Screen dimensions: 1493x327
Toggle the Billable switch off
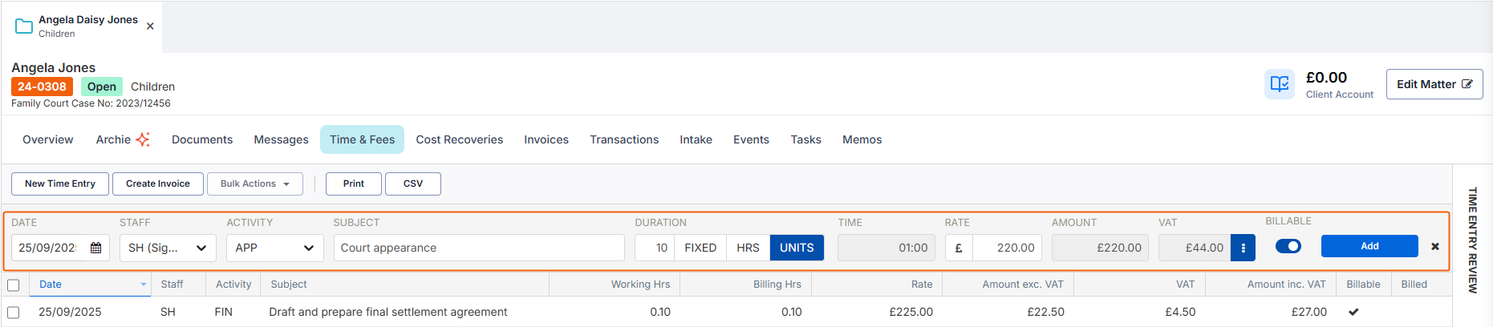click(1288, 247)
